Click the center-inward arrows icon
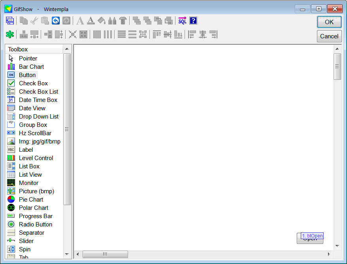The width and height of the screenshot is (347, 264). (x=73, y=34)
